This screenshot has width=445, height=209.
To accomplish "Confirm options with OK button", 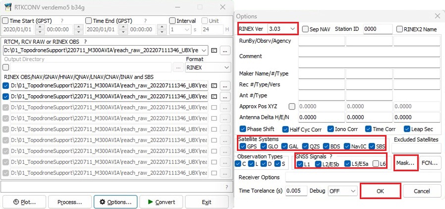I will [380, 191].
